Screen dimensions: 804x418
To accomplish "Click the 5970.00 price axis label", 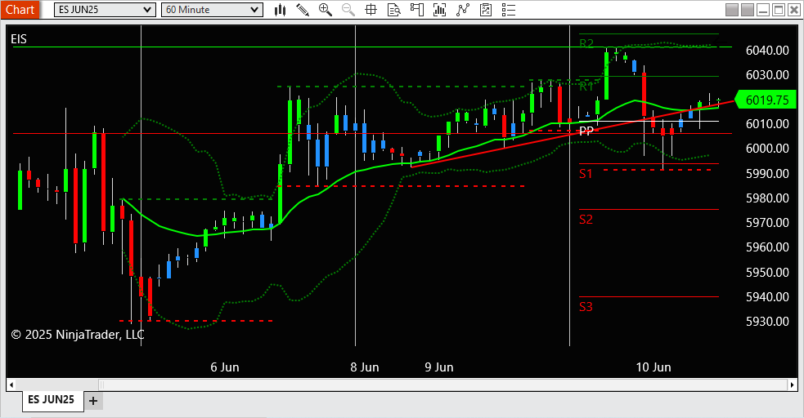I will click(767, 223).
